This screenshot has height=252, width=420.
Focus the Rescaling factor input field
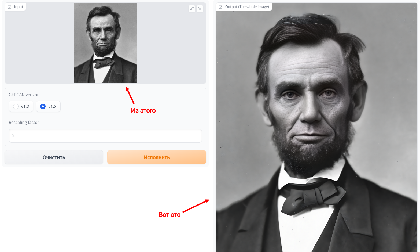click(x=105, y=136)
